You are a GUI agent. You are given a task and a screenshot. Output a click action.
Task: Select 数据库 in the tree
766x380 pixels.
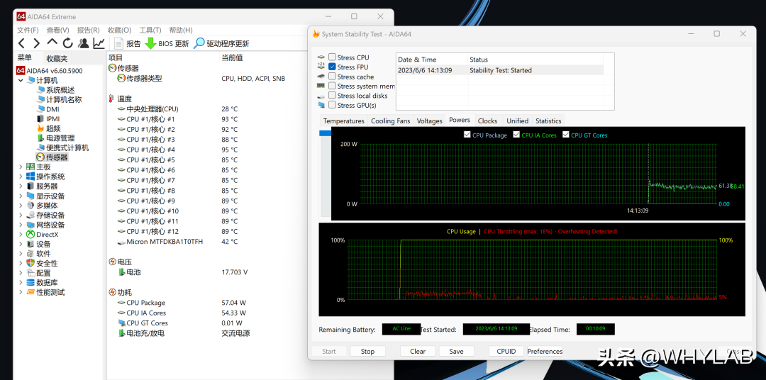tap(42, 283)
